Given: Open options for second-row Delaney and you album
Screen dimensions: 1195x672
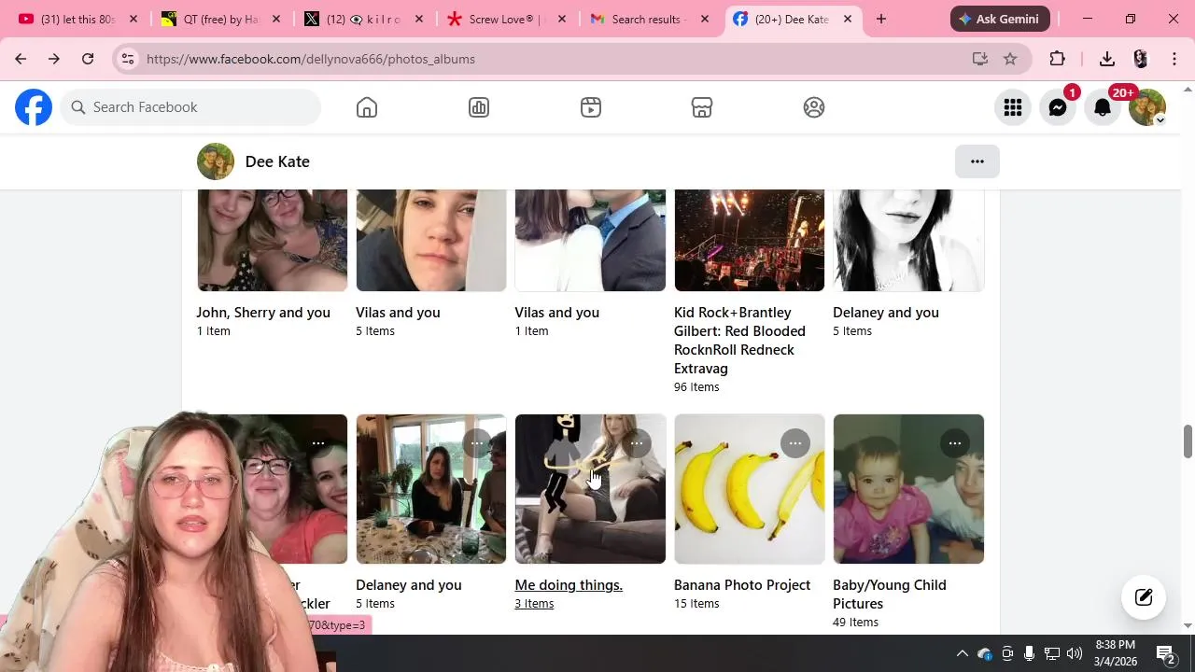Looking at the screenshot, I should tap(477, 443).
